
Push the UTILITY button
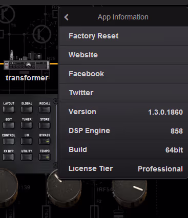coord(27,157)
